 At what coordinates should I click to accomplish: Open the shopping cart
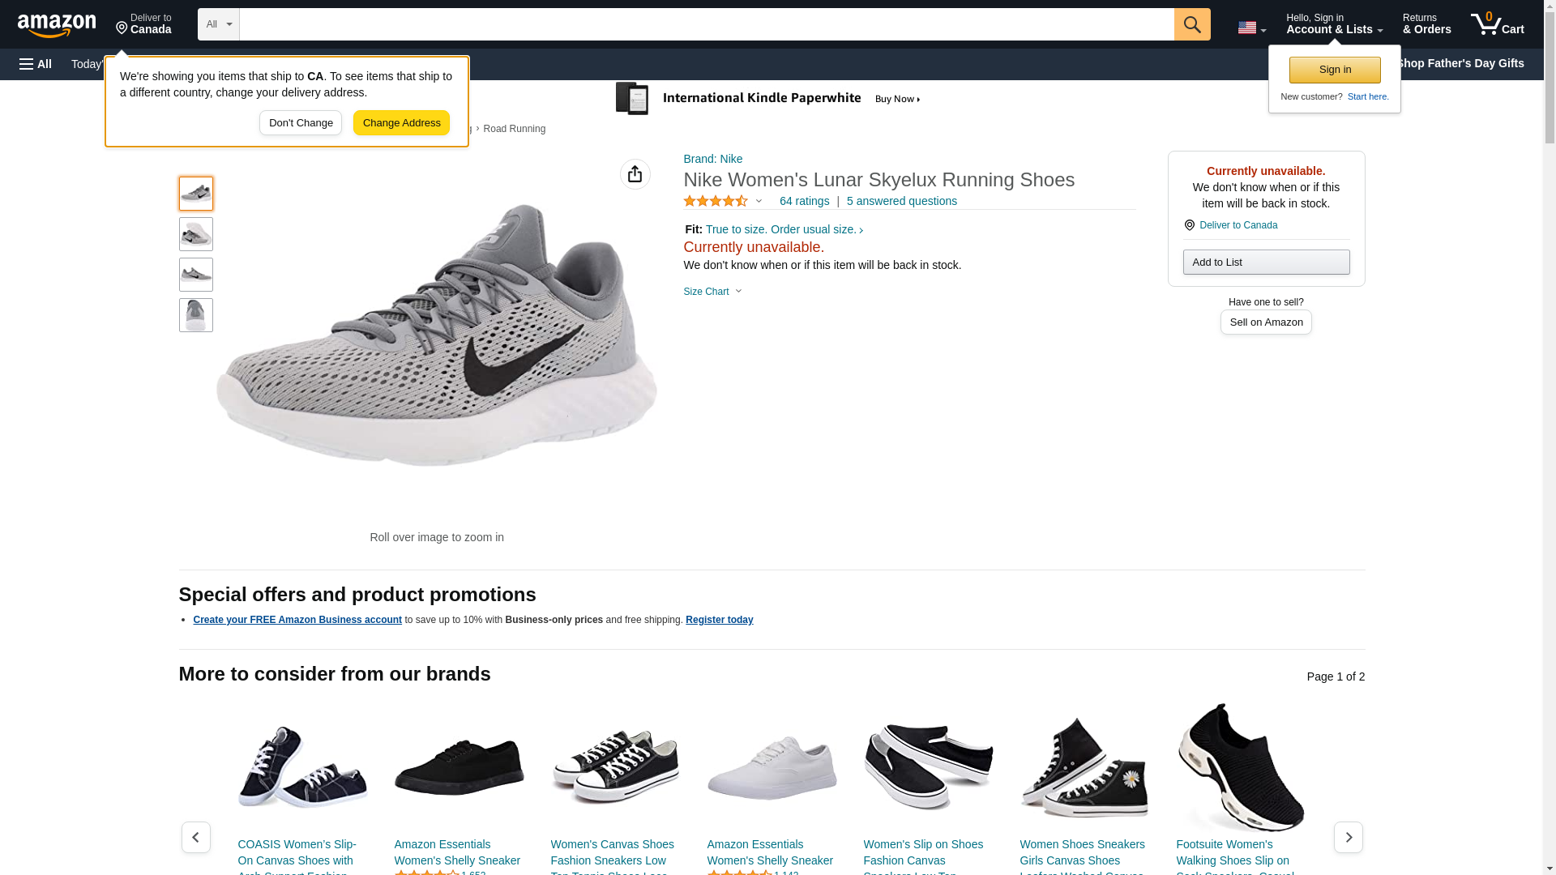pyautogui.click(x=1497, y=24)
